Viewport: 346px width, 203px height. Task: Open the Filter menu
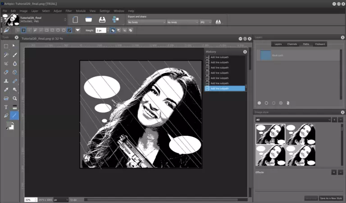(69, 10)
